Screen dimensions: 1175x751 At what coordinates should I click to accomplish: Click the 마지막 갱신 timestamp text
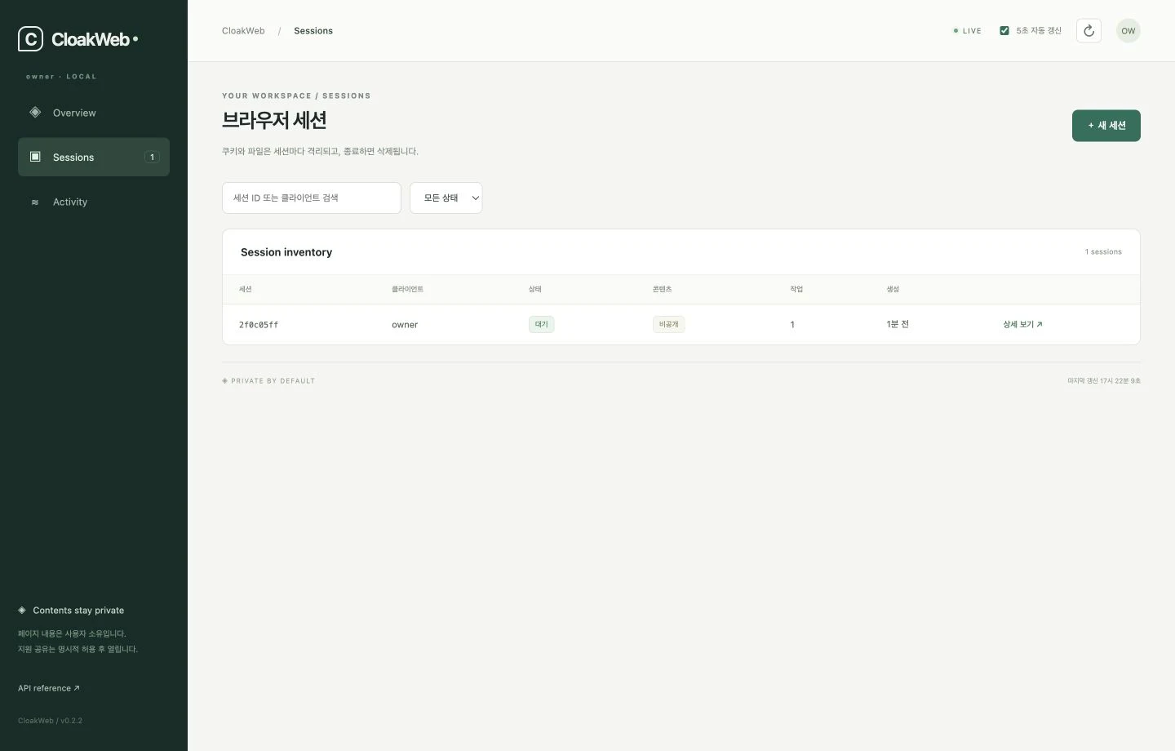tap(1104, 381)
